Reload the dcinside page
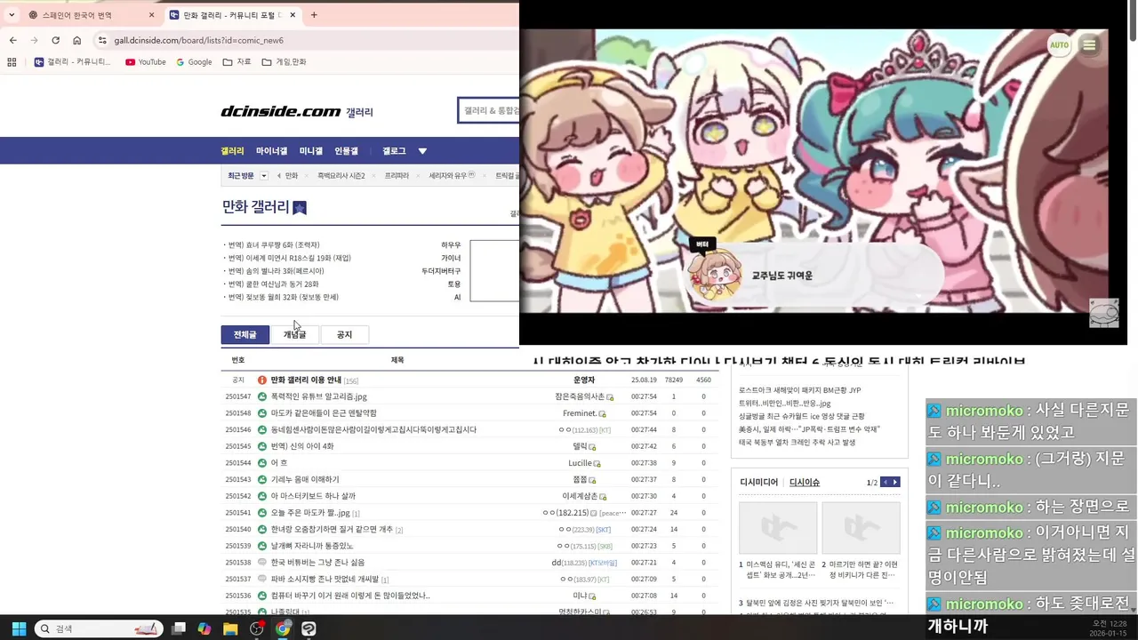 coord(55,40)
